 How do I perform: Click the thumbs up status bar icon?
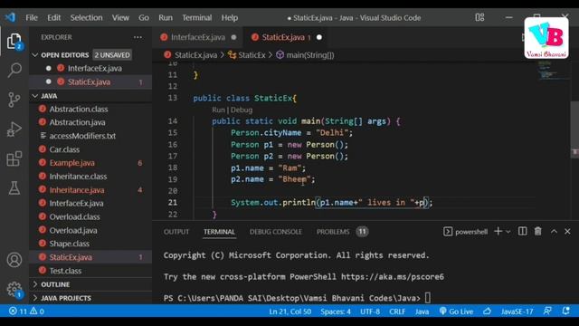click(x=487, y=312)
